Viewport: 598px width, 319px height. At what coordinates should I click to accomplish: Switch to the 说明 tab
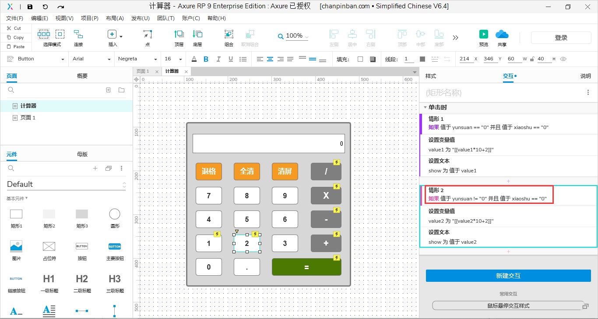585,76
